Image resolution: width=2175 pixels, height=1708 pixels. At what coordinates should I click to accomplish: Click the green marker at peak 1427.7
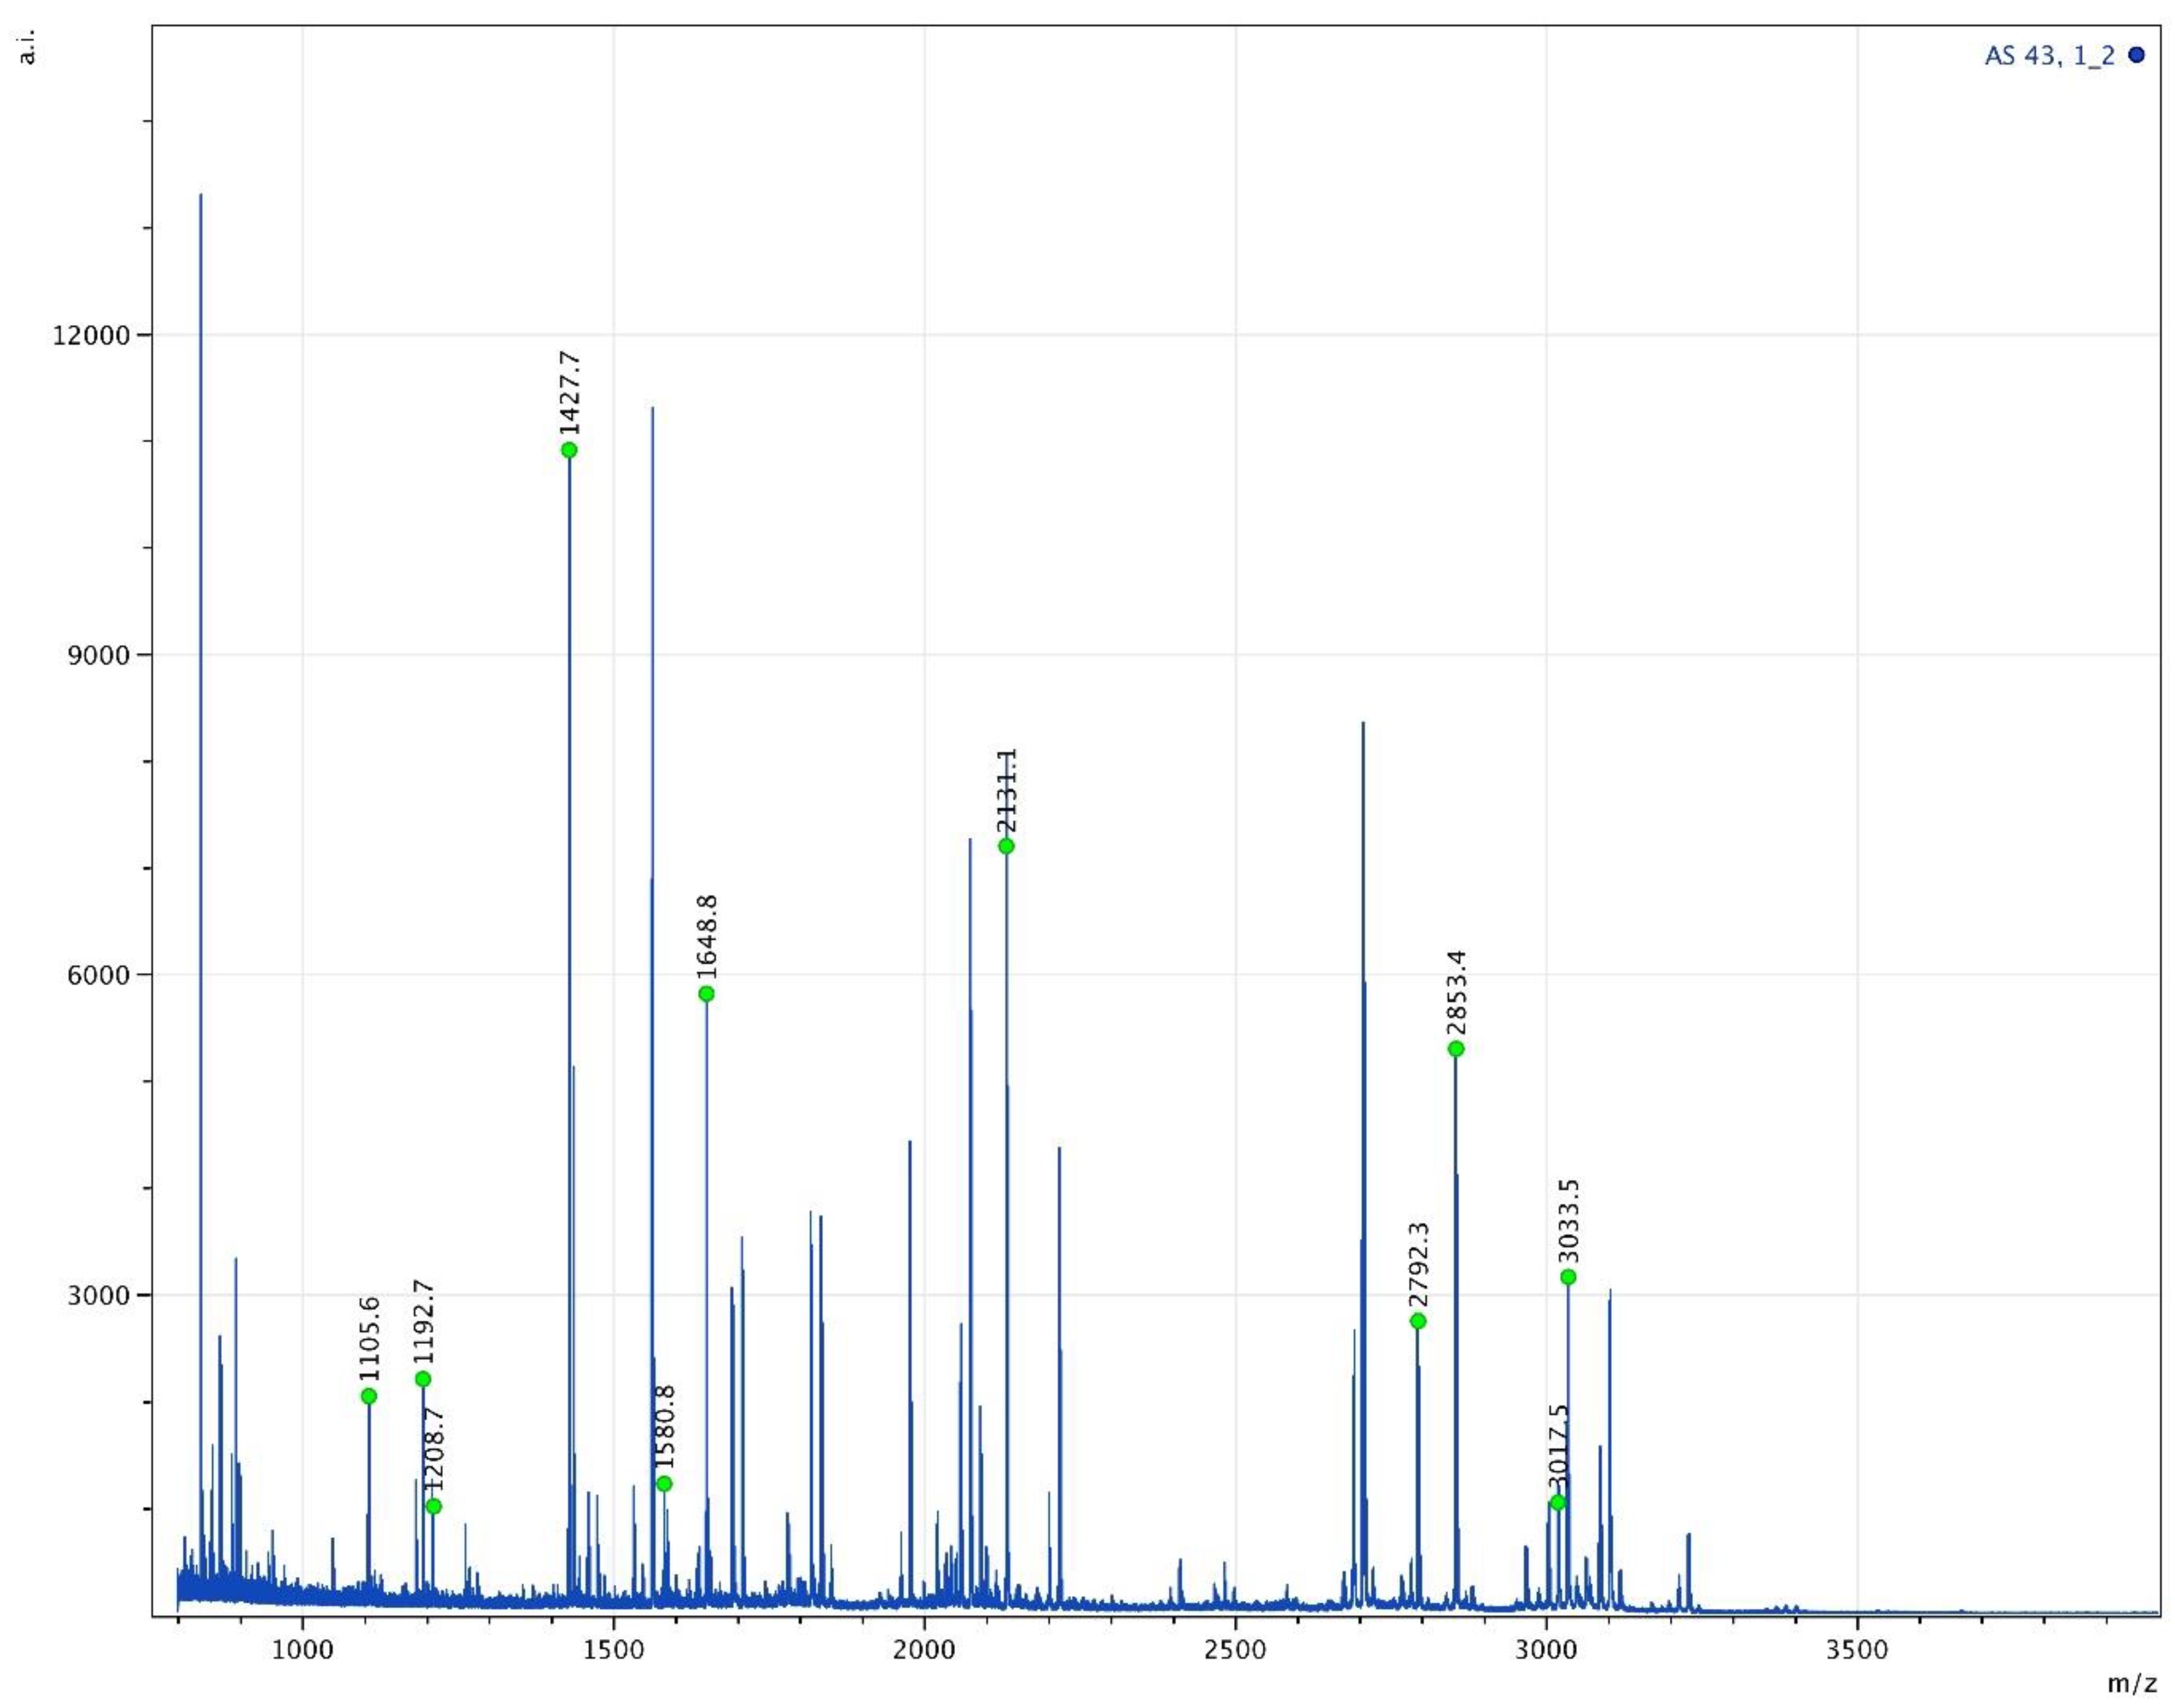569,450
